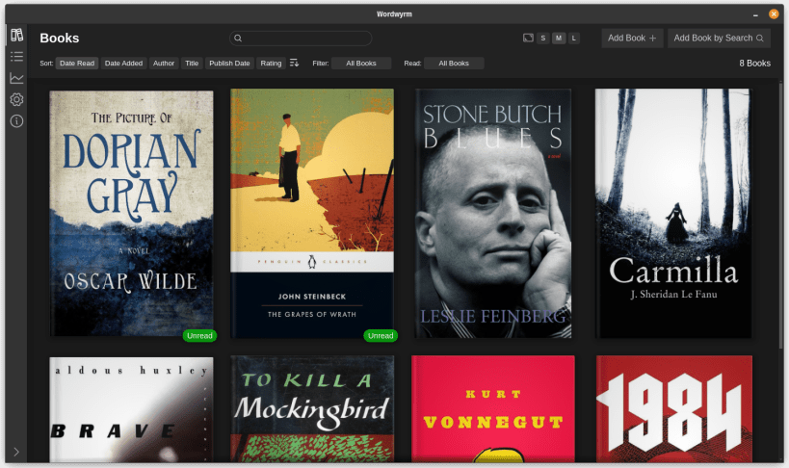Click Unread badge on Grapes of Wrath
The image size is (789, 468).
381,336
